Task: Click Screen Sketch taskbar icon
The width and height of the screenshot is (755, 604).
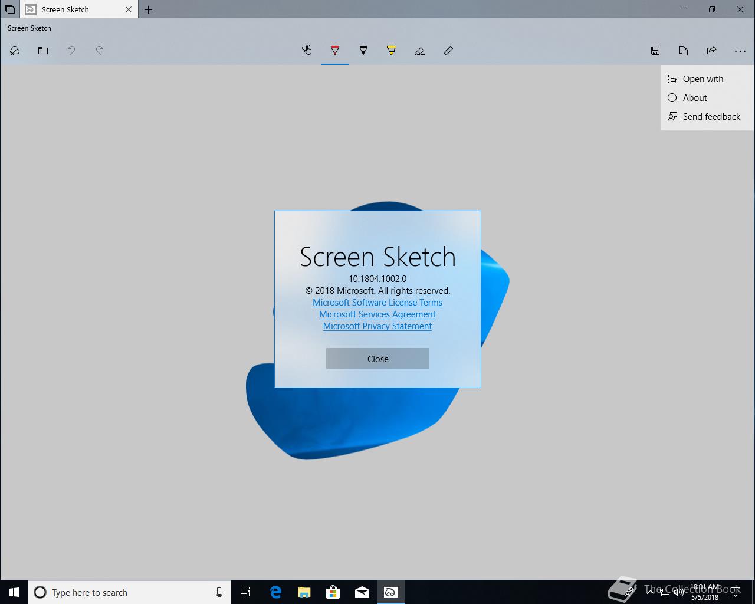Action: [x=390, y=592]
